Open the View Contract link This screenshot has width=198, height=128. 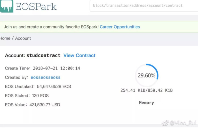point(79,55)
